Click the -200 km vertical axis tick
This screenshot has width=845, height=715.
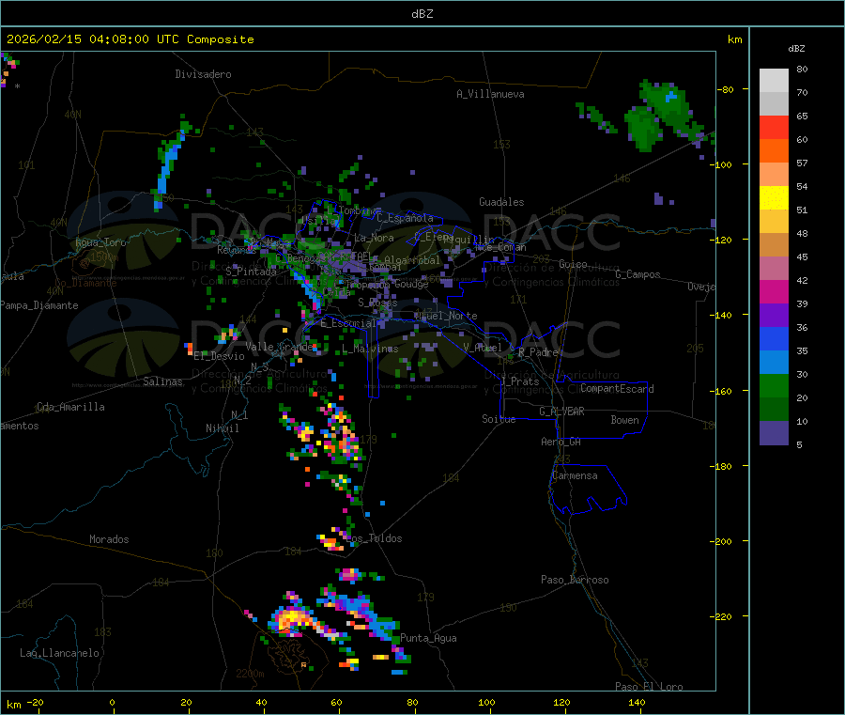[x=723, y=541]
